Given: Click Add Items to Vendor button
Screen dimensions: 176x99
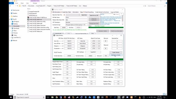Looking at the screenshot, I should coord(116,55).
